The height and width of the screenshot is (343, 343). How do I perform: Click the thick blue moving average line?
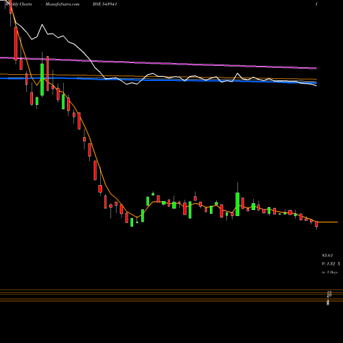[158, 80]
